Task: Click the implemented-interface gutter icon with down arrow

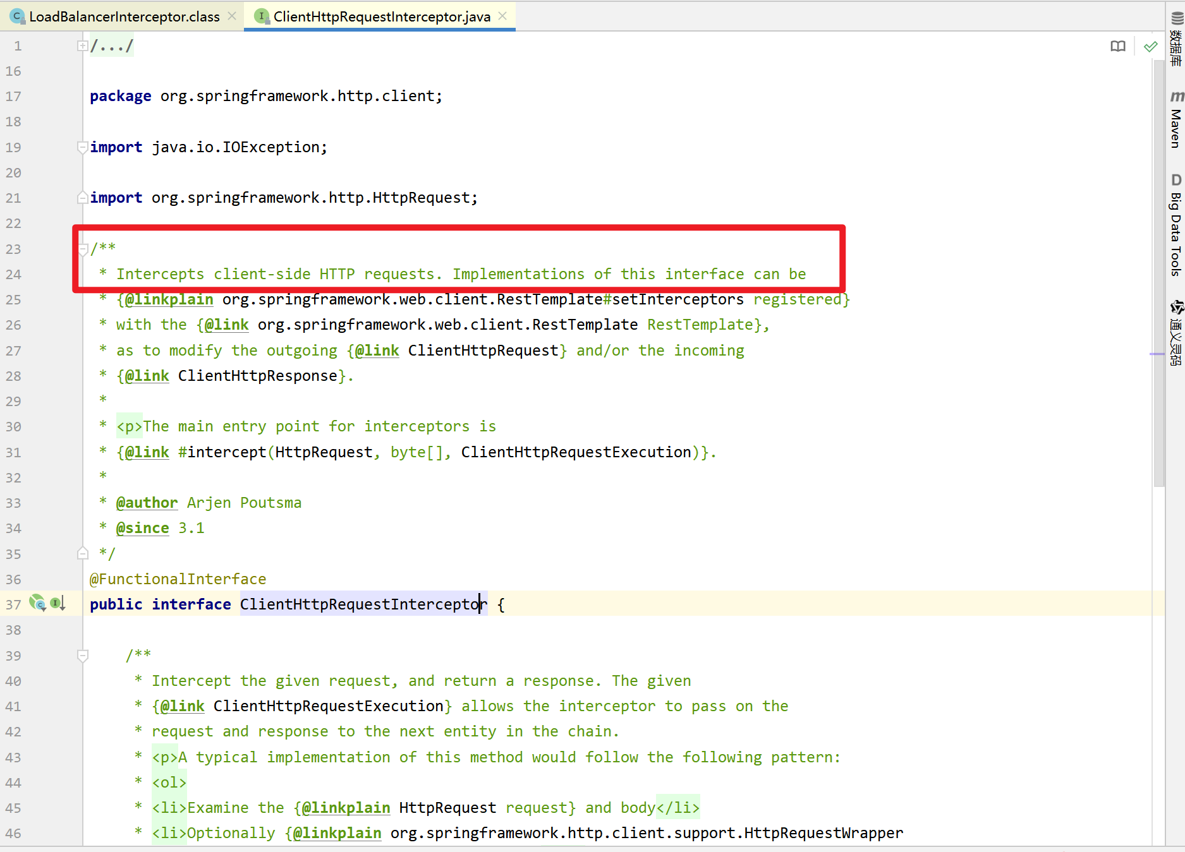Action: [58, 603]
